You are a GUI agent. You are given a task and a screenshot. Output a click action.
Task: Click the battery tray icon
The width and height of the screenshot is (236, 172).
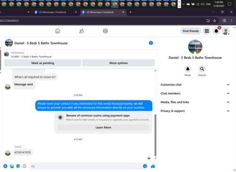coord(193,4)
